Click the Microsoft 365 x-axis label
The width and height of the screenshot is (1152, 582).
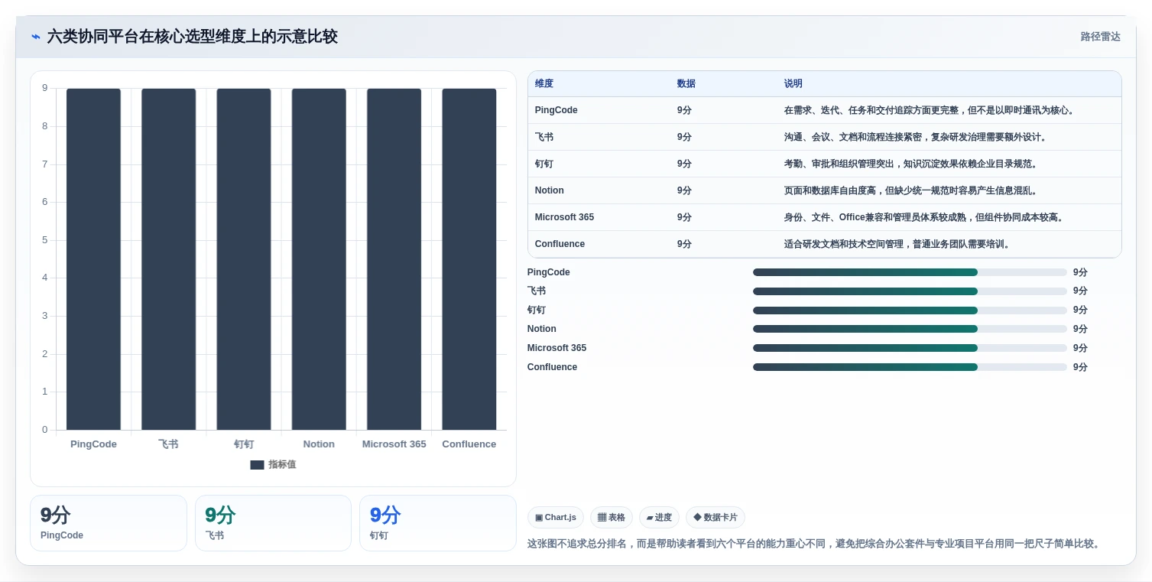tap(394, 444)
